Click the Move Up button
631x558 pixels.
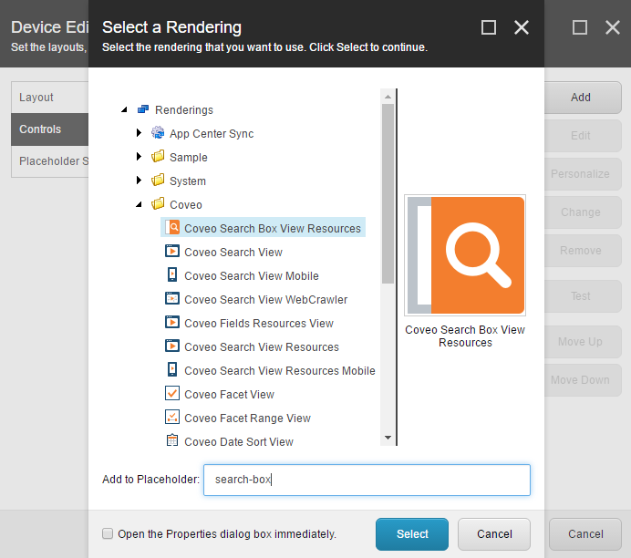point(583,342)
